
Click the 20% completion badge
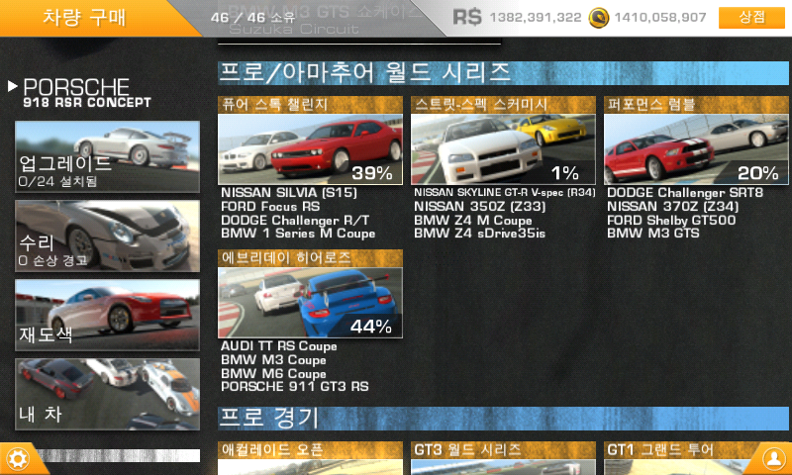tap(757, 173)
